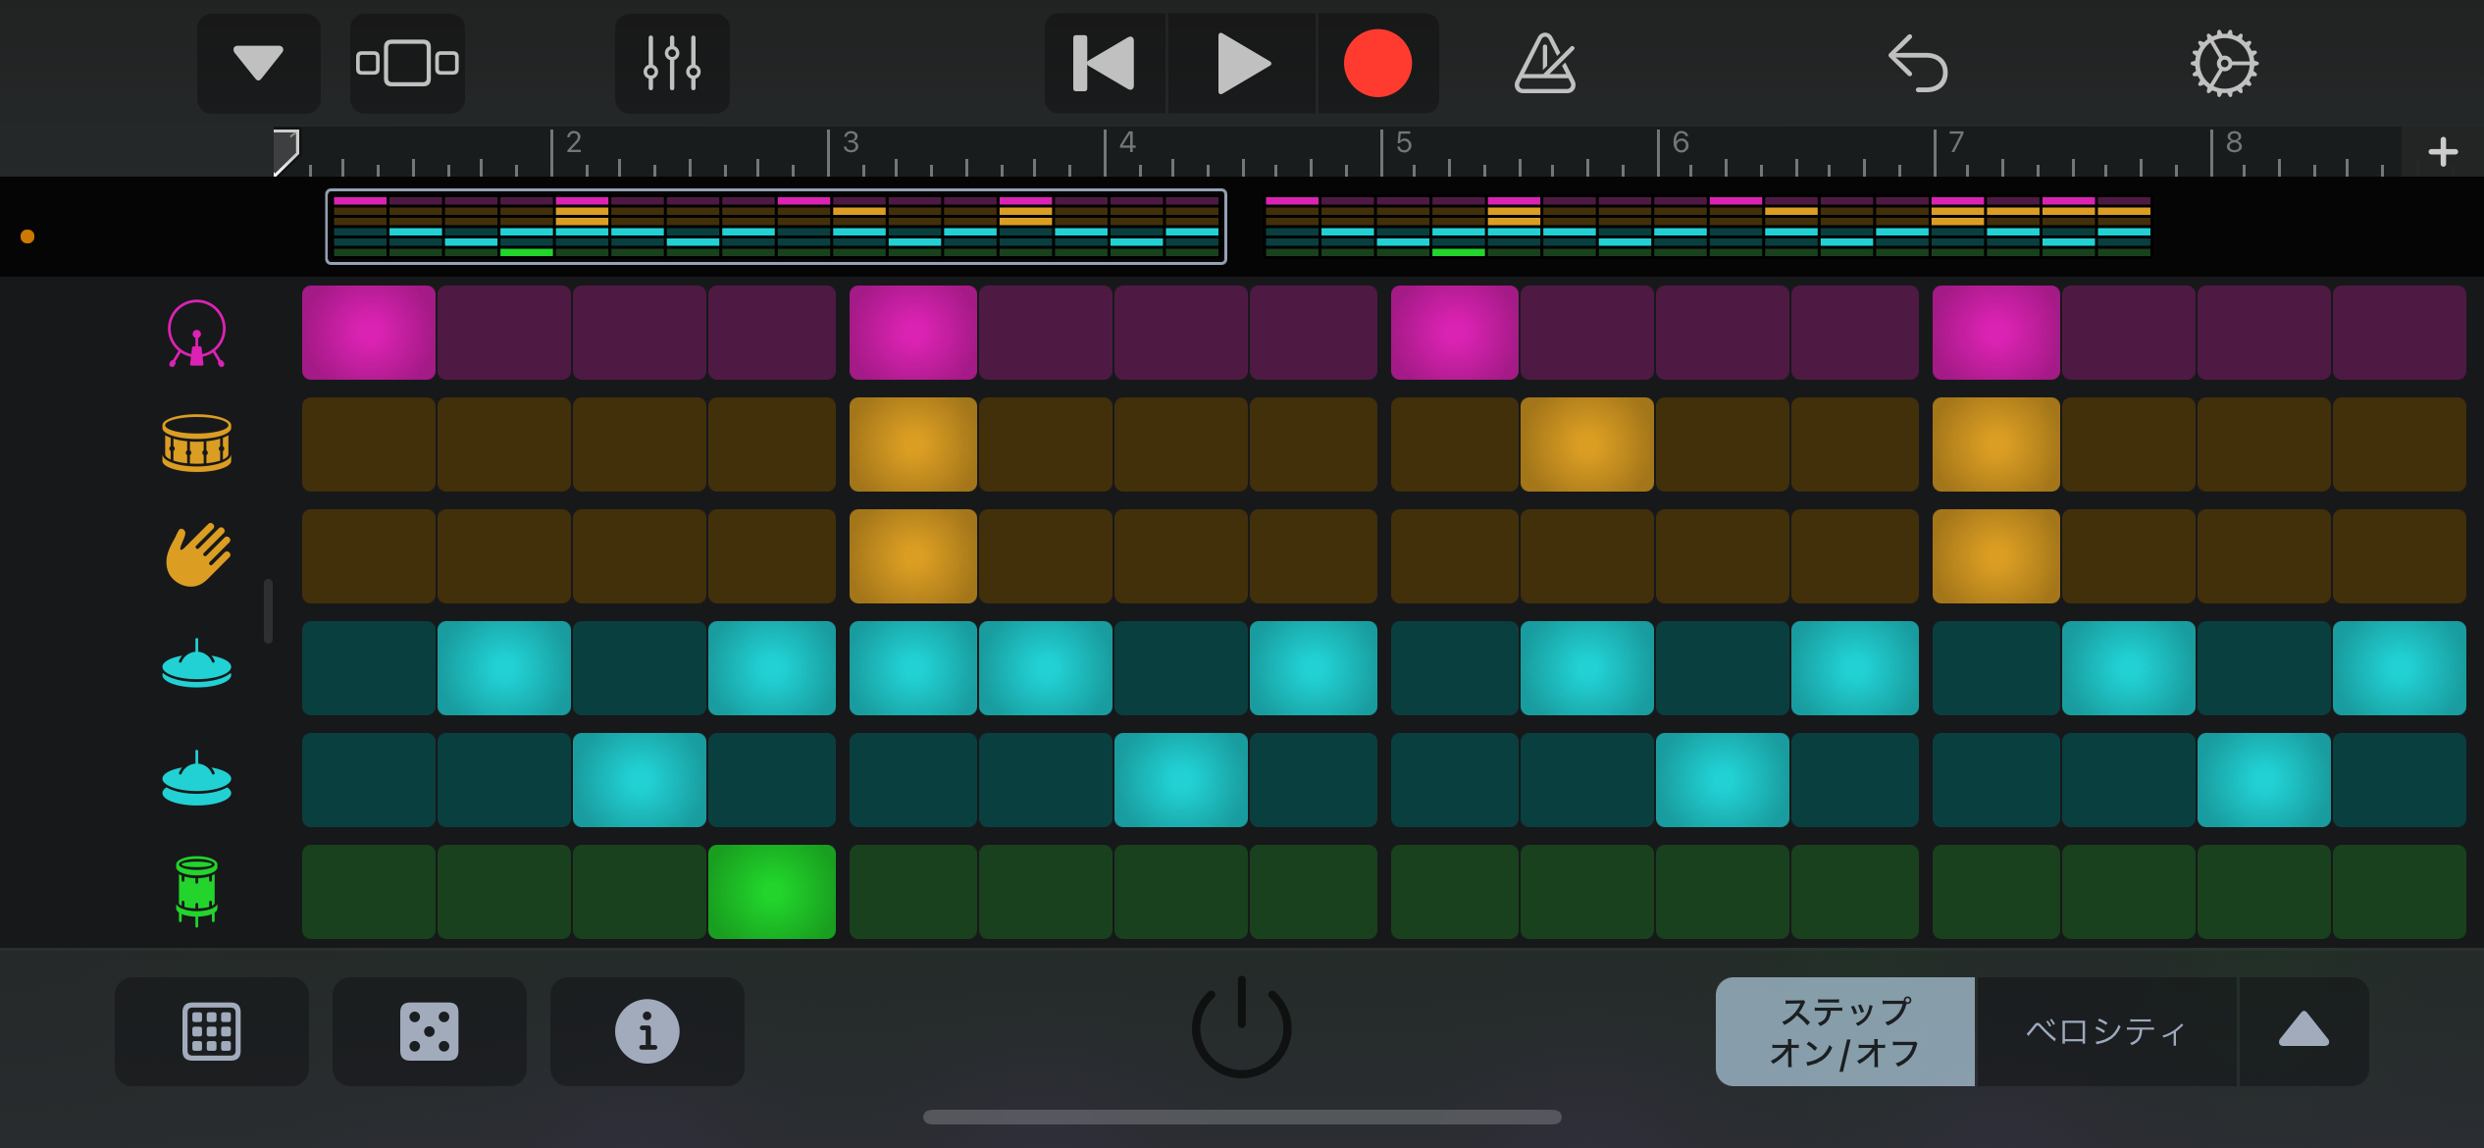Screen dimensions: 2484x1148
Task: Turn off kick row step 5
Action: coord(912,333)
